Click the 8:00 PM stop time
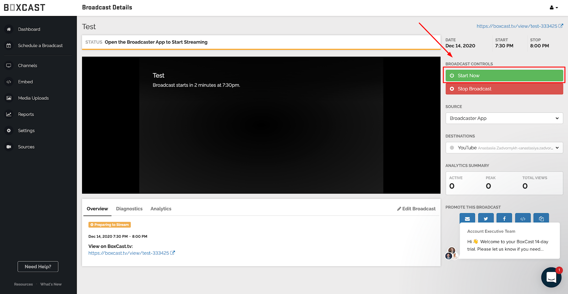This screenshot has width=568, height=294. tap(540, 46)
